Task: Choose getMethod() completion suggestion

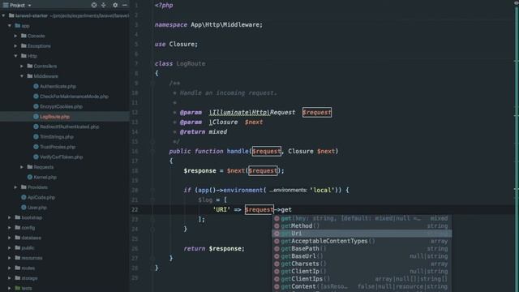Action: 362,225
